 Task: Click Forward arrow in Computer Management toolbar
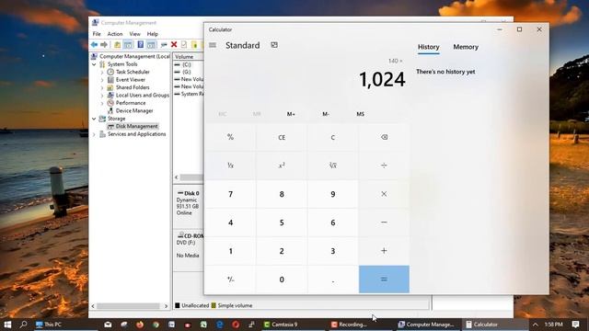pos(104,45)
